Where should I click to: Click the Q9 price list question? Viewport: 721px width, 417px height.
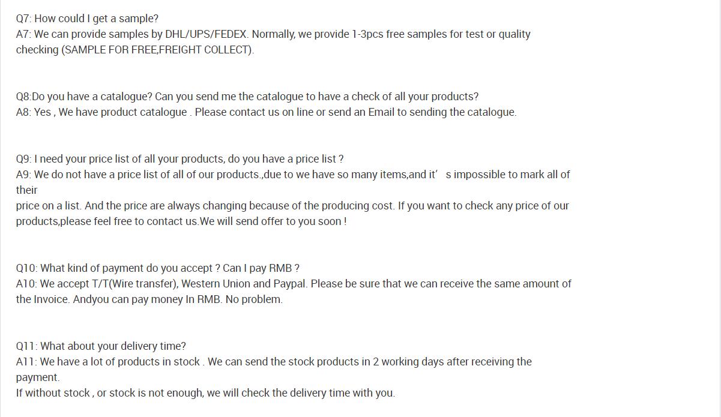[179, 159]
